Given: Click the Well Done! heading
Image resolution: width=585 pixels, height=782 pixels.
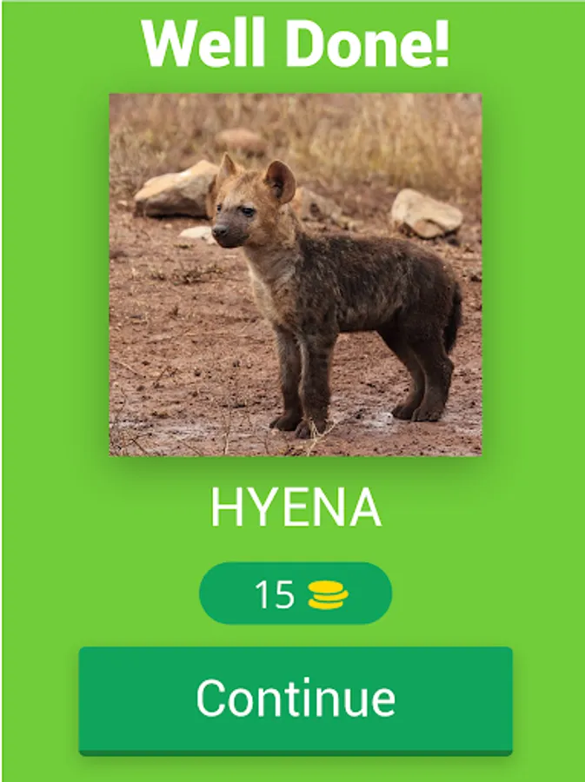Looking at the screenshot, I should pos(296,43).
